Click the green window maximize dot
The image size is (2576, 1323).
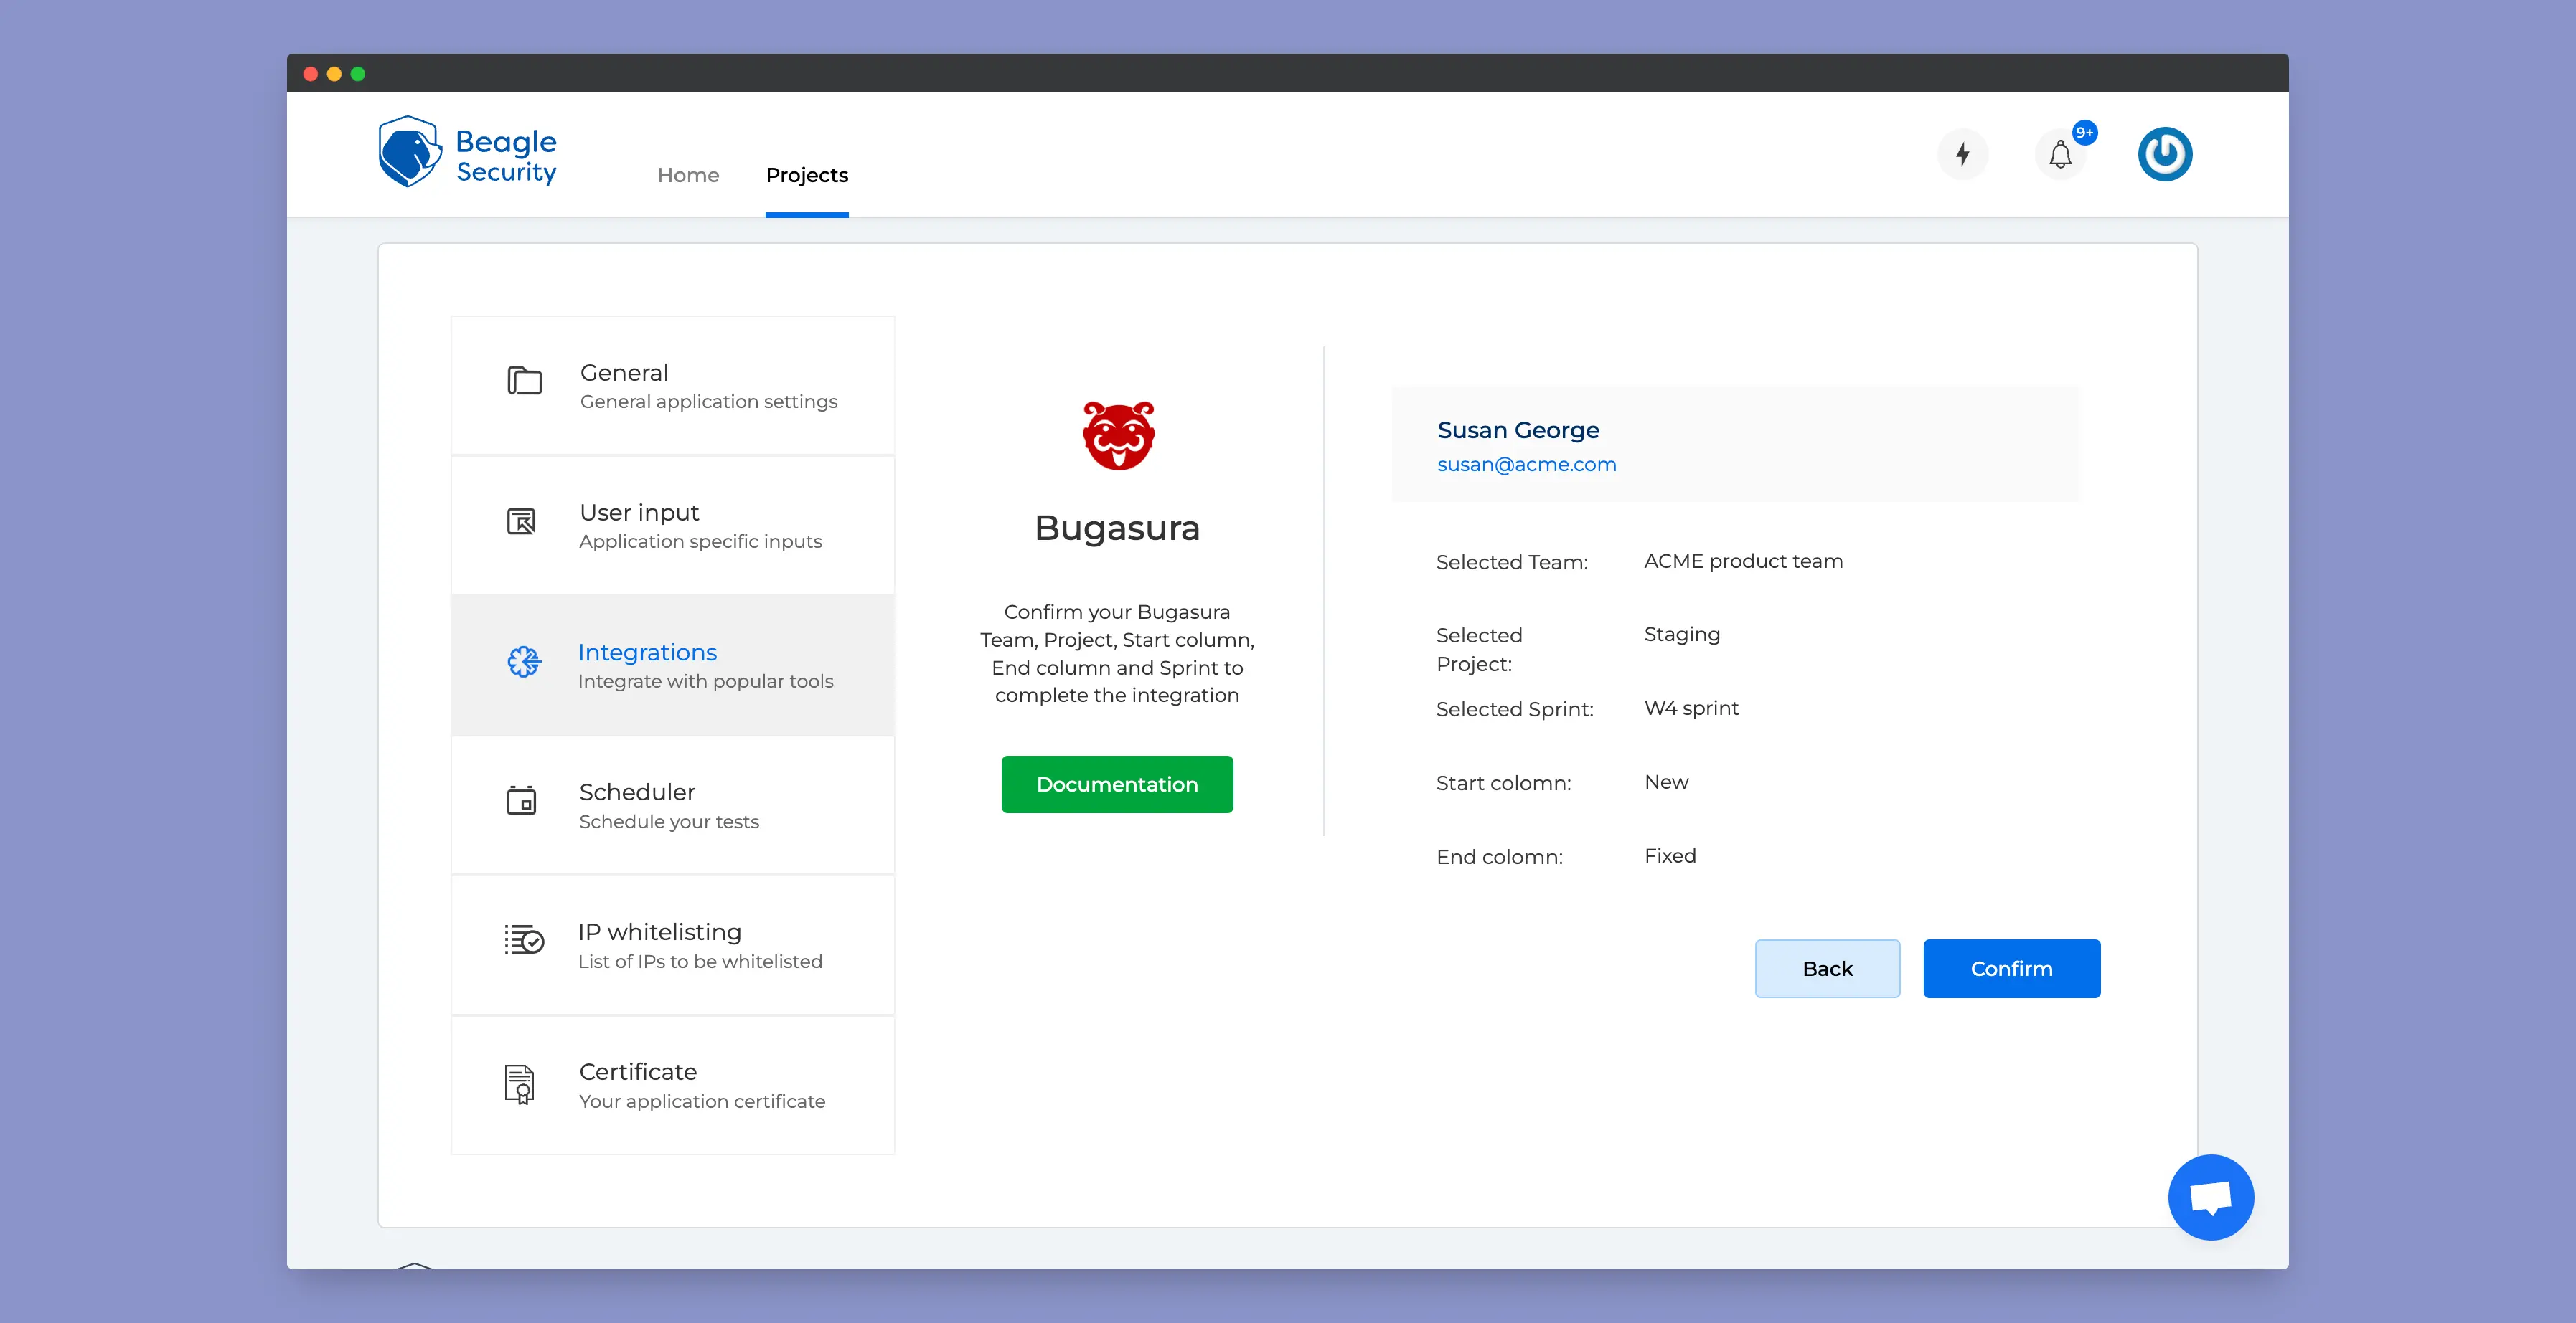click(x=358, y=74)
